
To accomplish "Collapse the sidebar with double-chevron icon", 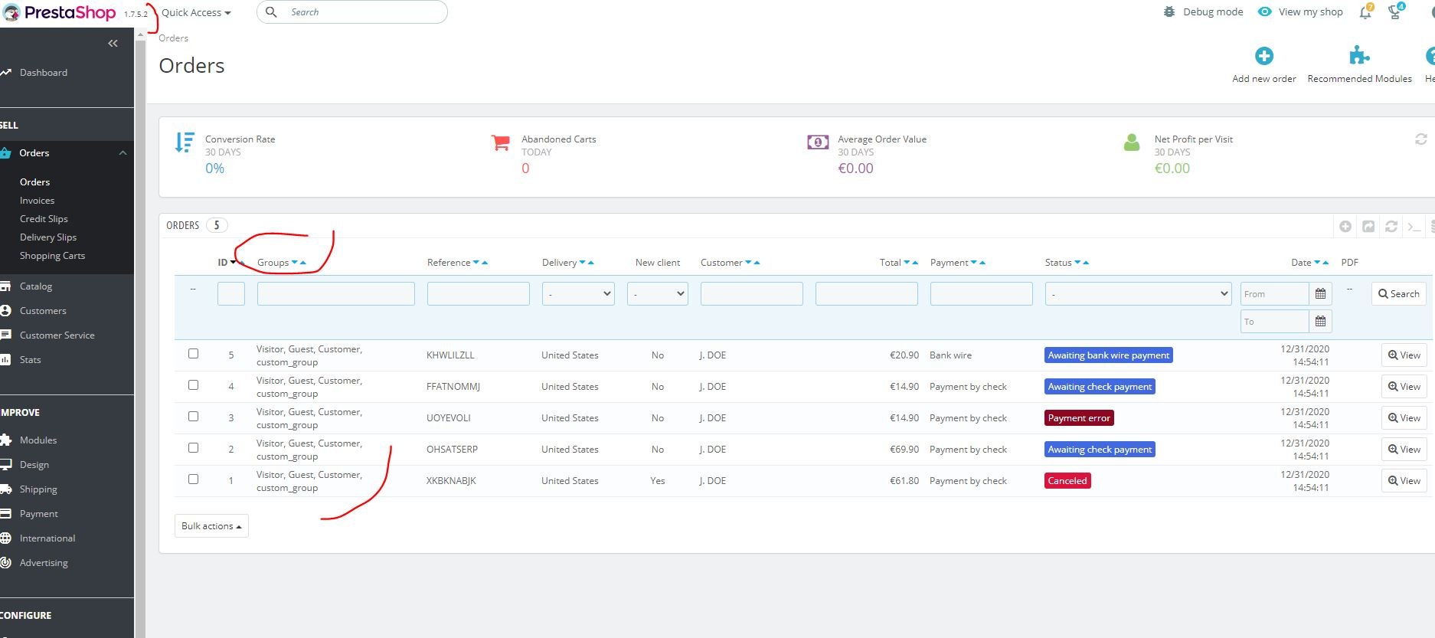I will click(113, 44).
